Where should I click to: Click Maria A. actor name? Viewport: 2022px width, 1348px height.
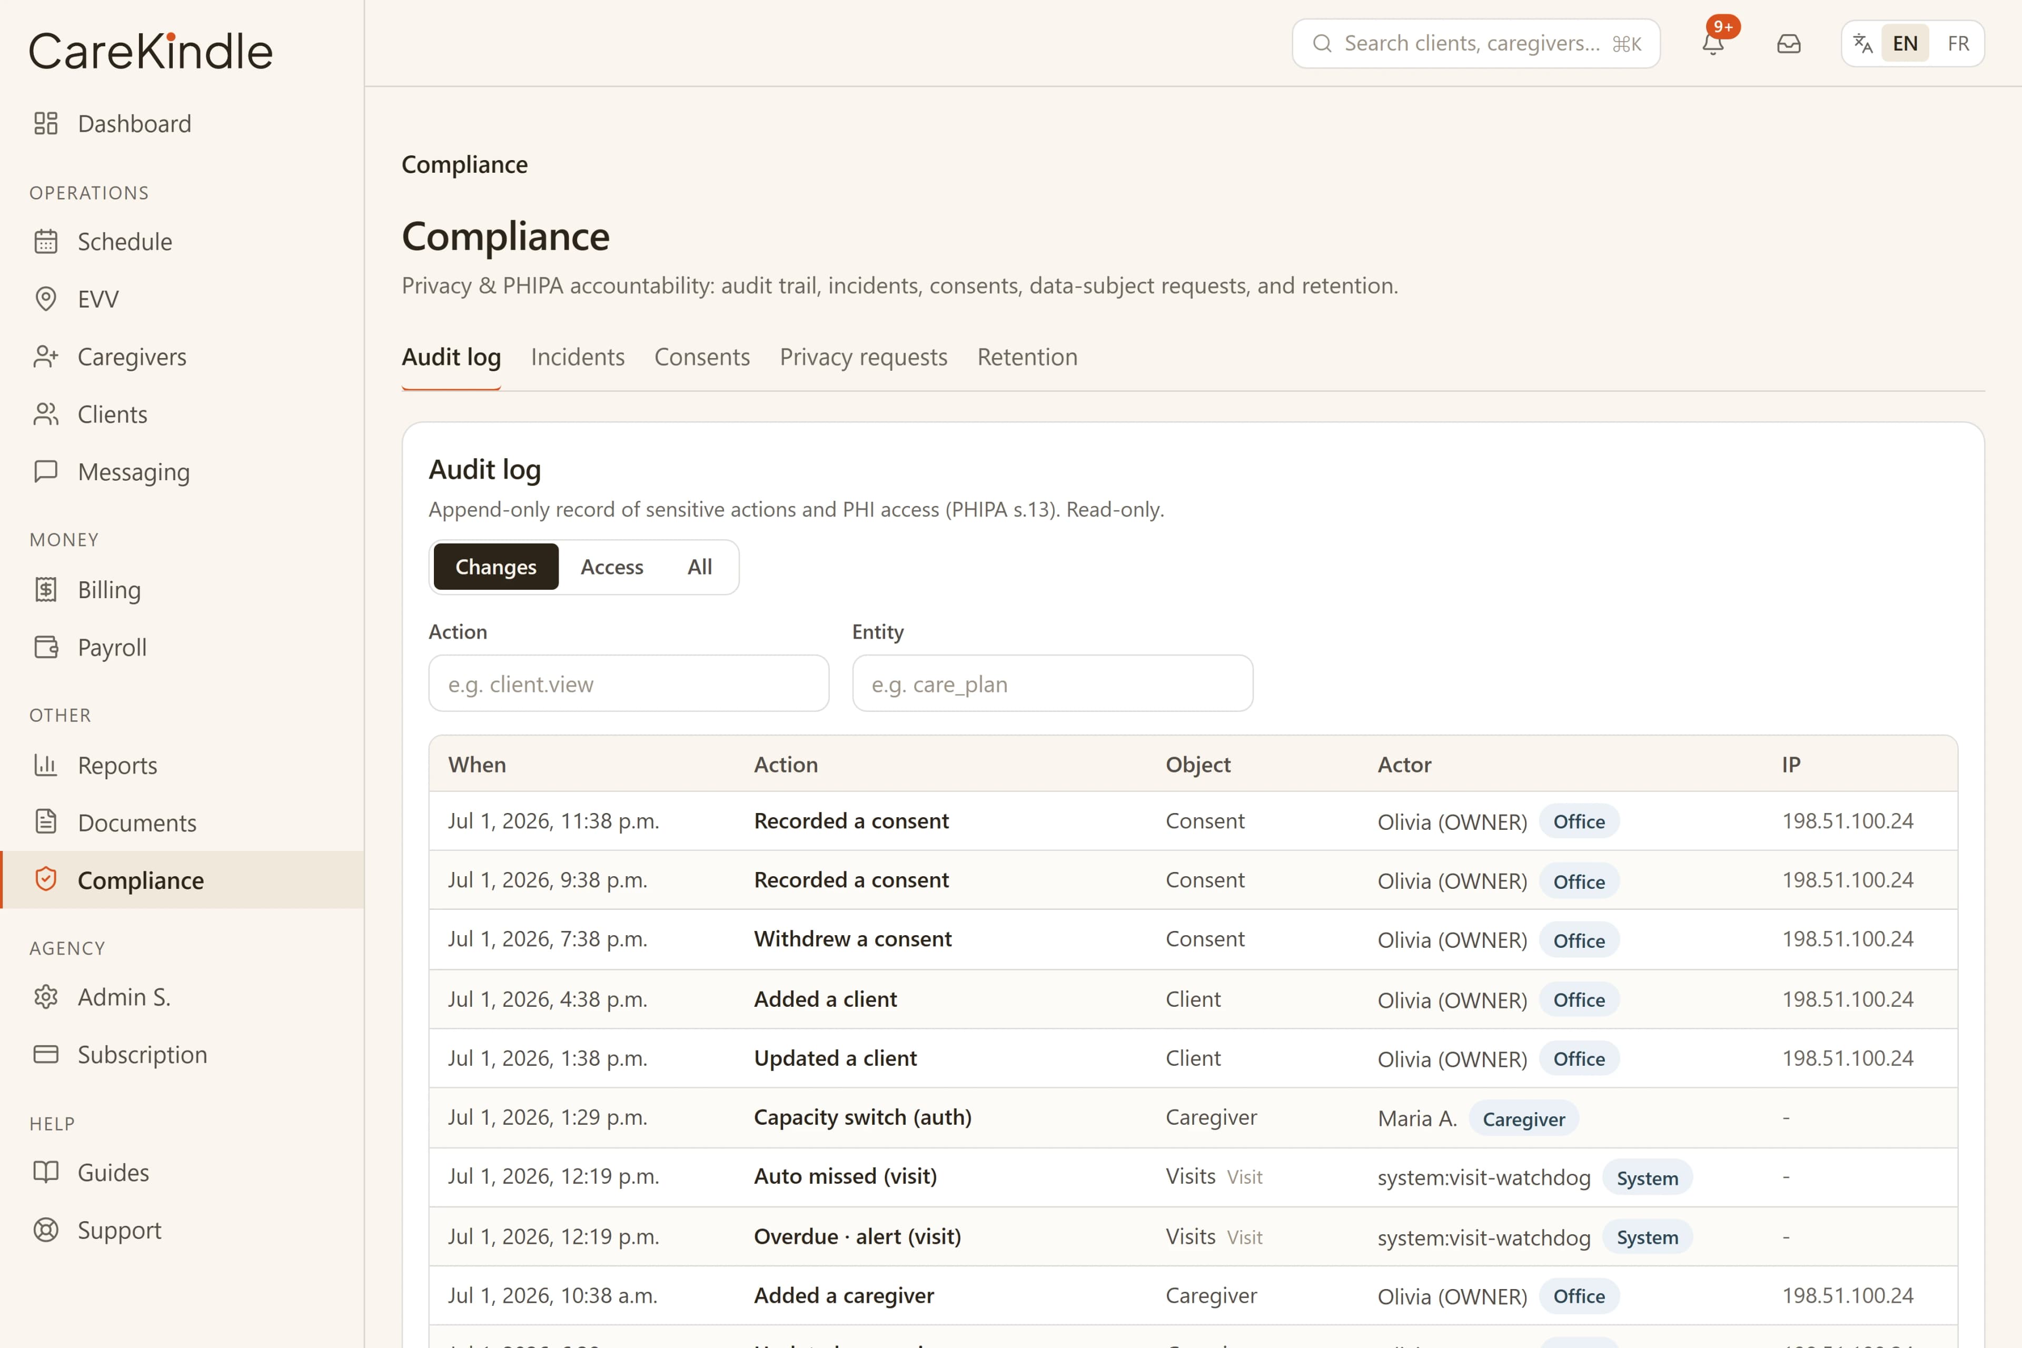[1417, 1118]
